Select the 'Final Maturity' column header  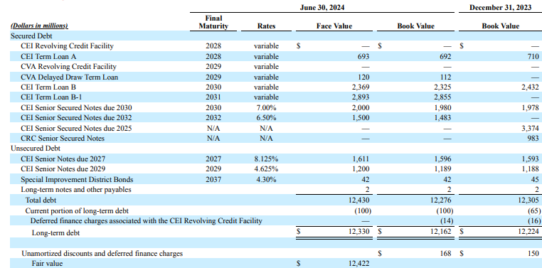pyautogui.click(x=213, y=22)
